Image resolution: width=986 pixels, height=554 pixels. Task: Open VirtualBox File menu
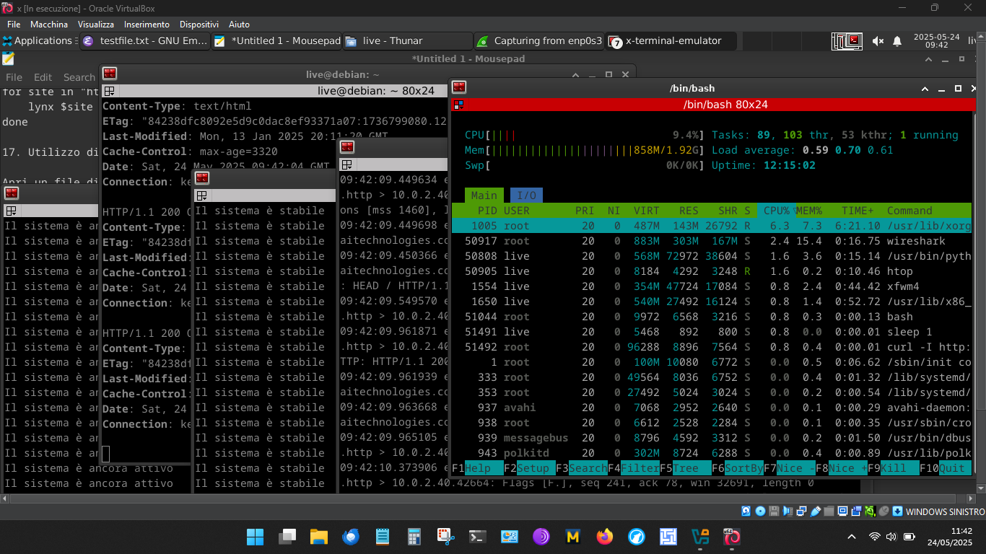(14, 25)
